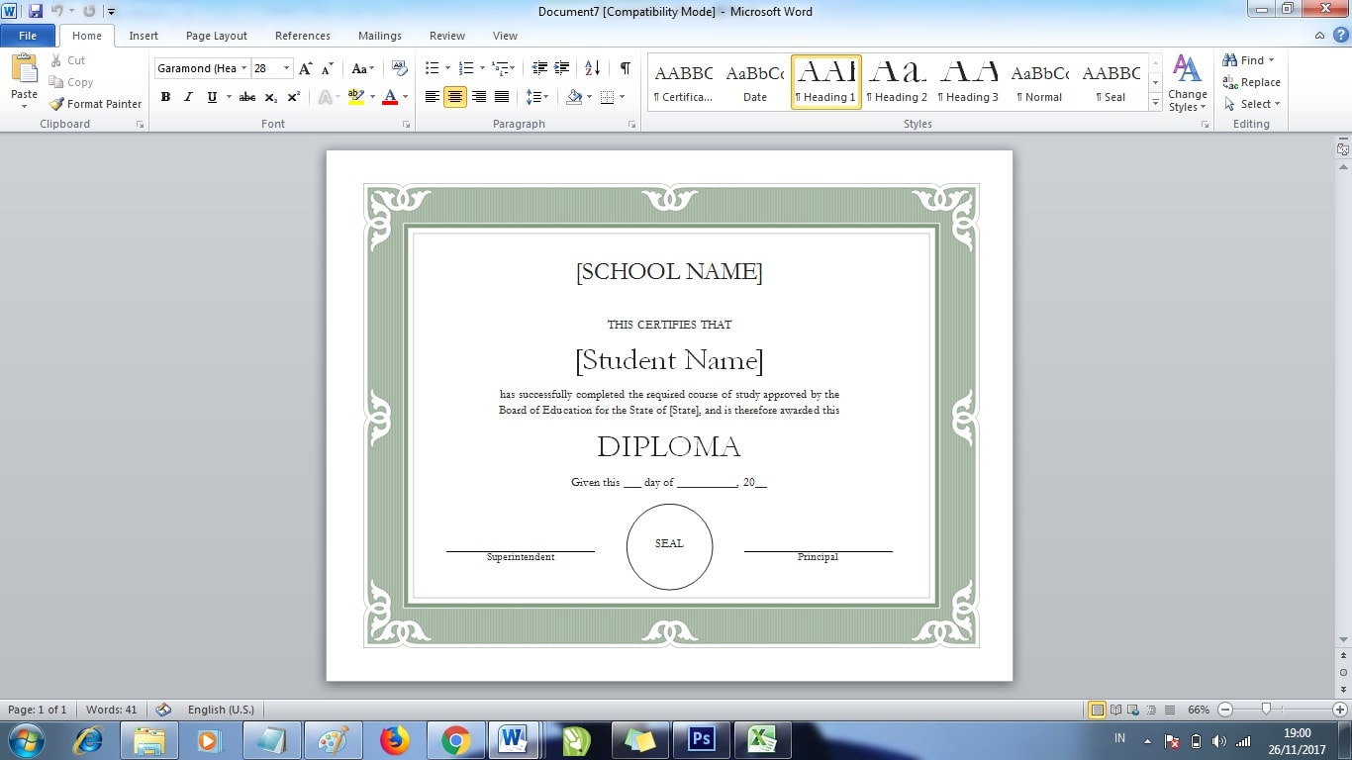
Task: Grow the font size
Action: coord(306,68)
